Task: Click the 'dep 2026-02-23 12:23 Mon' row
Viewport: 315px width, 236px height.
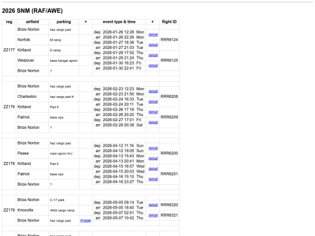Action: pos(119,89)
